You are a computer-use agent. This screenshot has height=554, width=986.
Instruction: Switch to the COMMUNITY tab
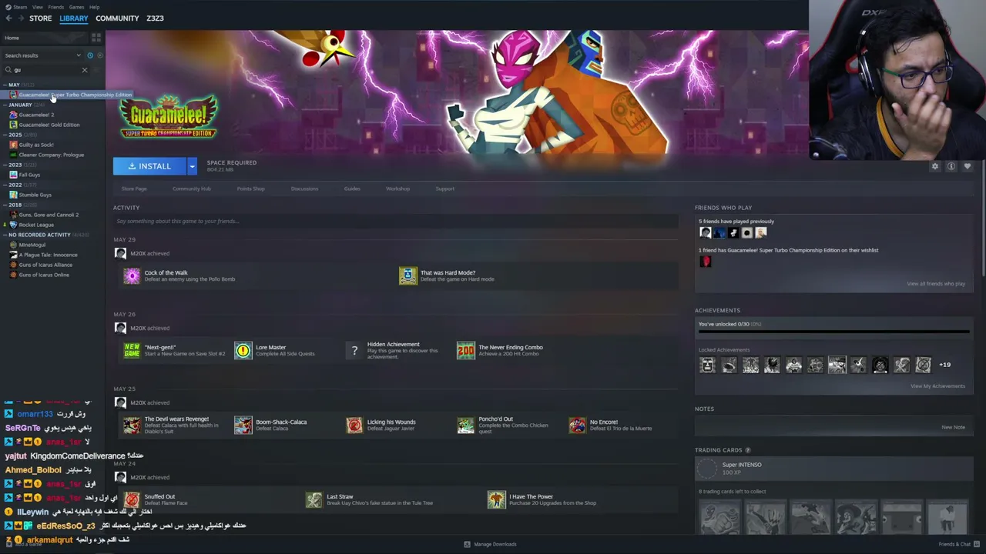point(117,18)
